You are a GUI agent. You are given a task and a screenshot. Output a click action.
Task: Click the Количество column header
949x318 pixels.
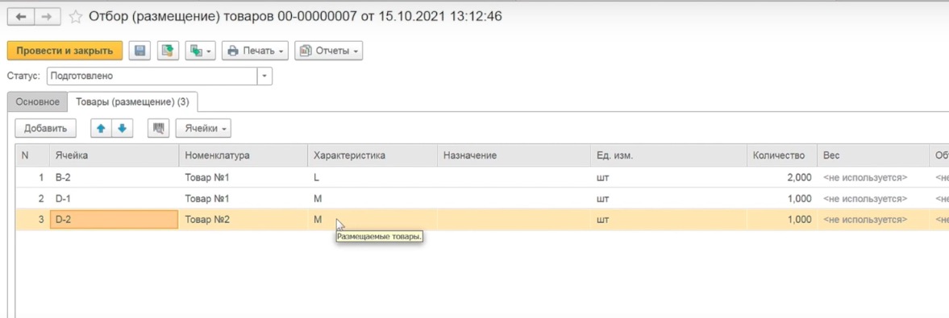click(781, 155)
